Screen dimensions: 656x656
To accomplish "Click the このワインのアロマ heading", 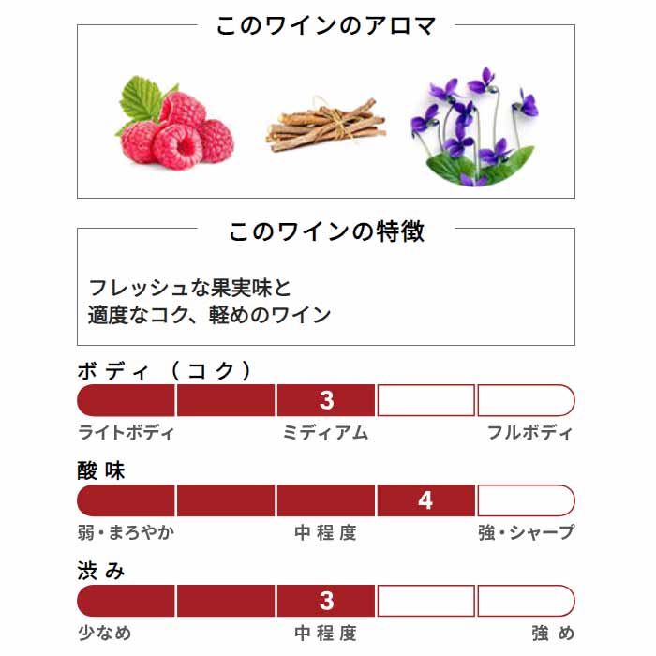I will coord(326,25).
